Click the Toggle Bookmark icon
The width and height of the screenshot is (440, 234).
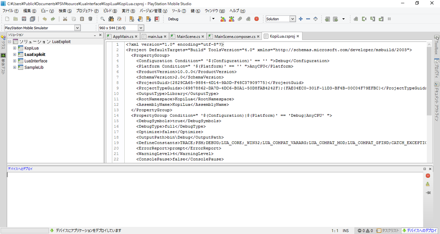132,19
